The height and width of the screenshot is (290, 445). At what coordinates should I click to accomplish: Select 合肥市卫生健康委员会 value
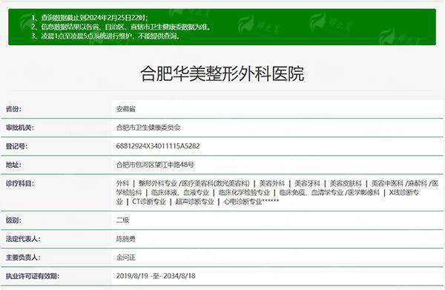pos(148,128)
